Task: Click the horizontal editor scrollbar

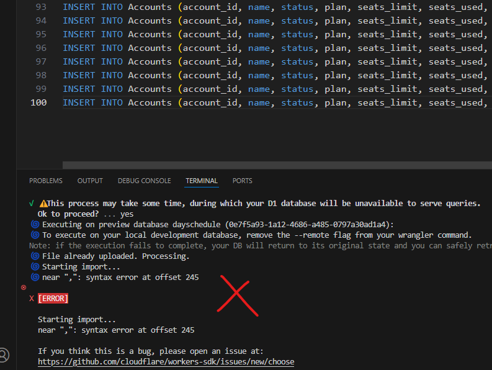Action: tap(277, 165)
